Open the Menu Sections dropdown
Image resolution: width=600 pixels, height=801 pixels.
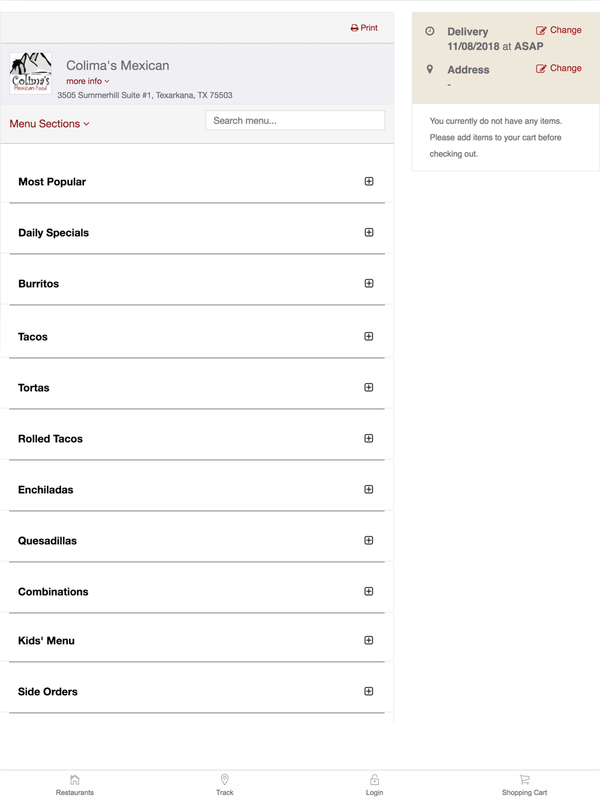(50, 124)
